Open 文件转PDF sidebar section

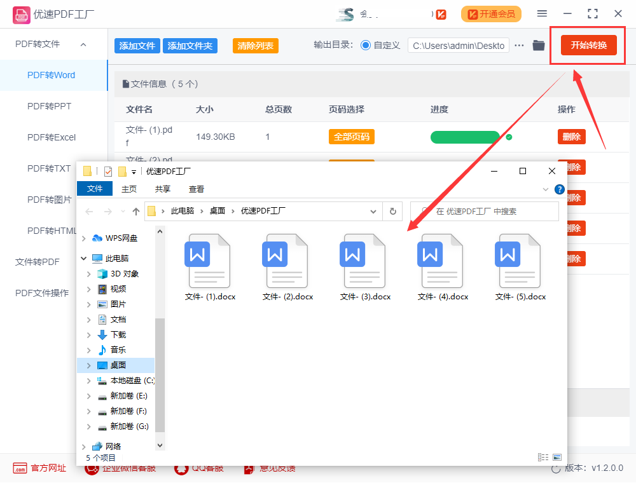click(x=38, y=262)
